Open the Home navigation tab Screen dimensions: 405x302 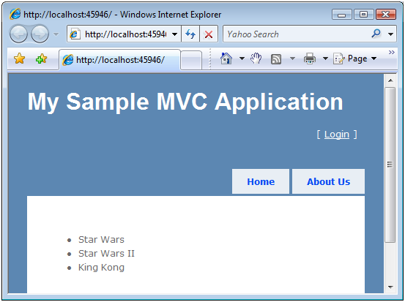(x=261, y=181)
